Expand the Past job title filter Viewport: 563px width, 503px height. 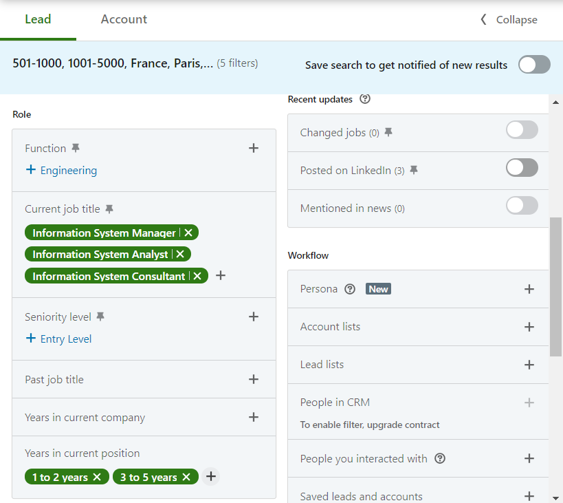pos(254,379)
